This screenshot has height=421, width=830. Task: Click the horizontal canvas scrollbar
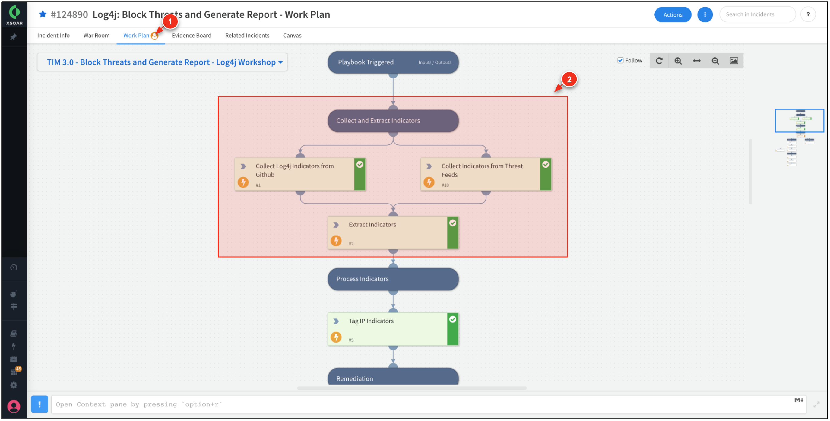[x=411, y=388]
